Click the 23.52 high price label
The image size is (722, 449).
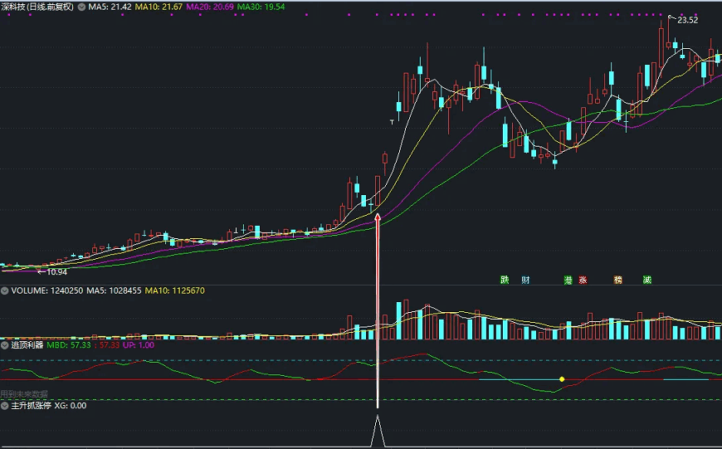[x=687, y=20]
